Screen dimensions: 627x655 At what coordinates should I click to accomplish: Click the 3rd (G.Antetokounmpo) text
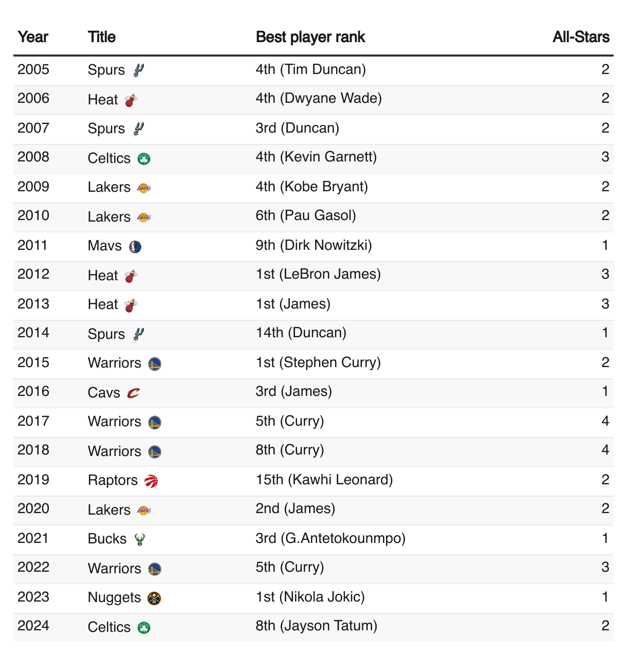pos(331,539)
